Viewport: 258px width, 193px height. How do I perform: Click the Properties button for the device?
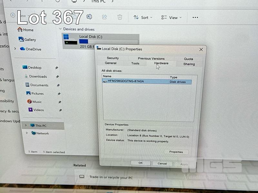point(176,152)
